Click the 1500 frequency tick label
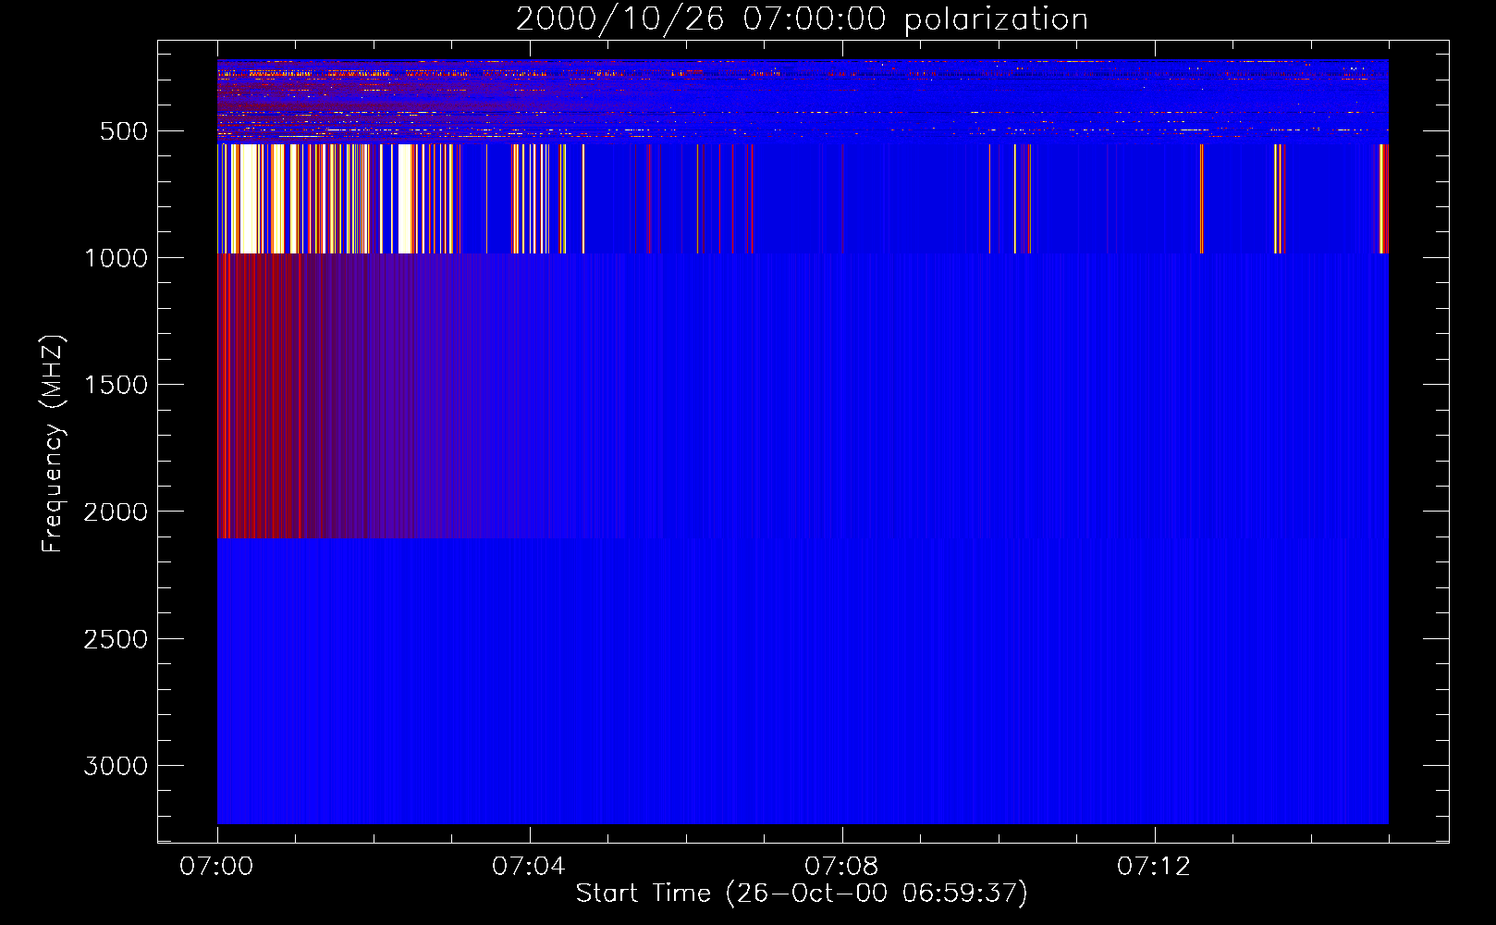 (116, 385)
